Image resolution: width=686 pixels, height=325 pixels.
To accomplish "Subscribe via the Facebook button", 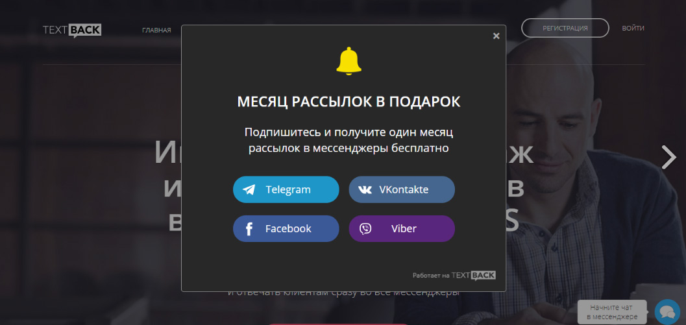I will pos(286,228).
